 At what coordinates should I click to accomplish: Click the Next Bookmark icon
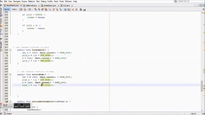57,9
